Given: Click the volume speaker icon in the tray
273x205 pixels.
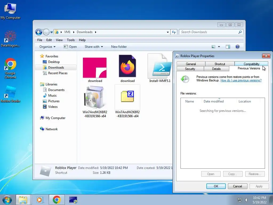Looking at the screenshot, I should pyautogui.click(x=246, y=200).
